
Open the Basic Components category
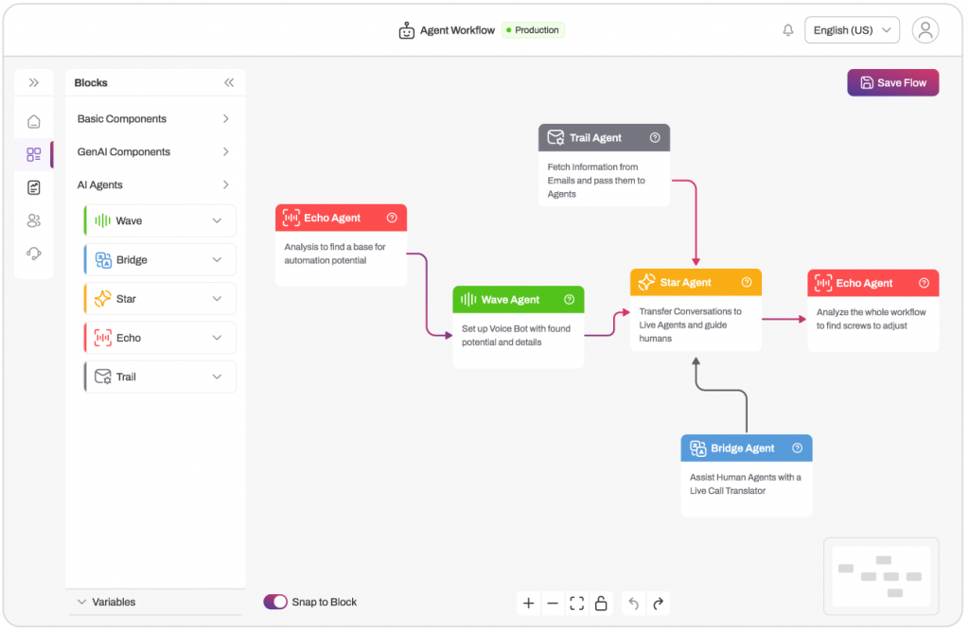pos(153,119)
